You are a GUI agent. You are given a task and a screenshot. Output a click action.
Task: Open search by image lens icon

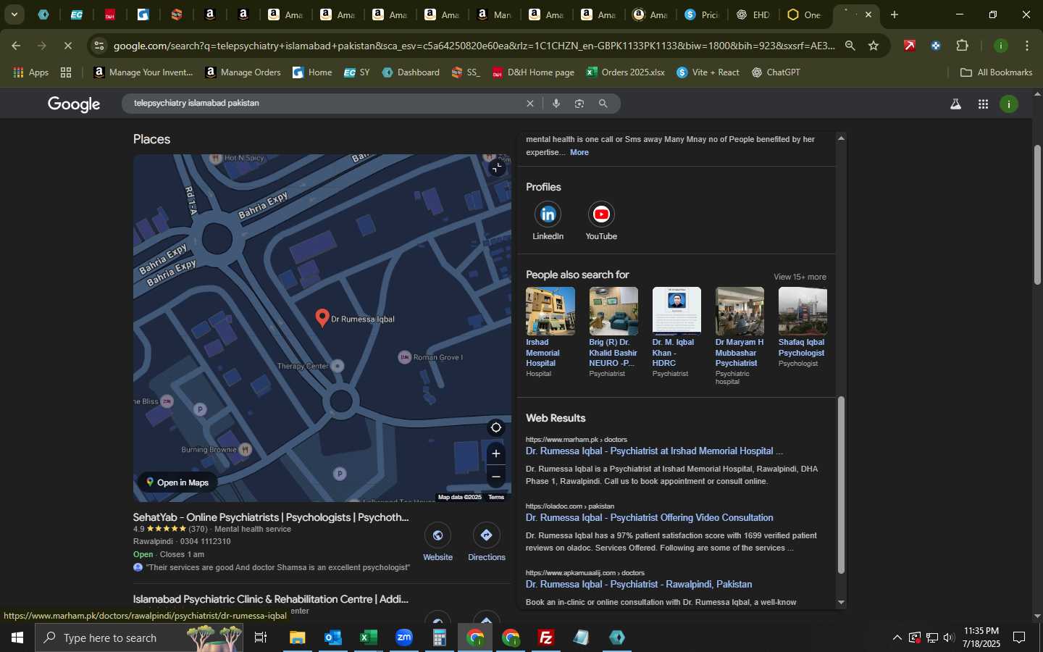579,104
